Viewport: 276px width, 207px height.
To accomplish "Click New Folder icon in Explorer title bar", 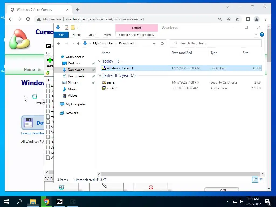I will click(73, 27).
